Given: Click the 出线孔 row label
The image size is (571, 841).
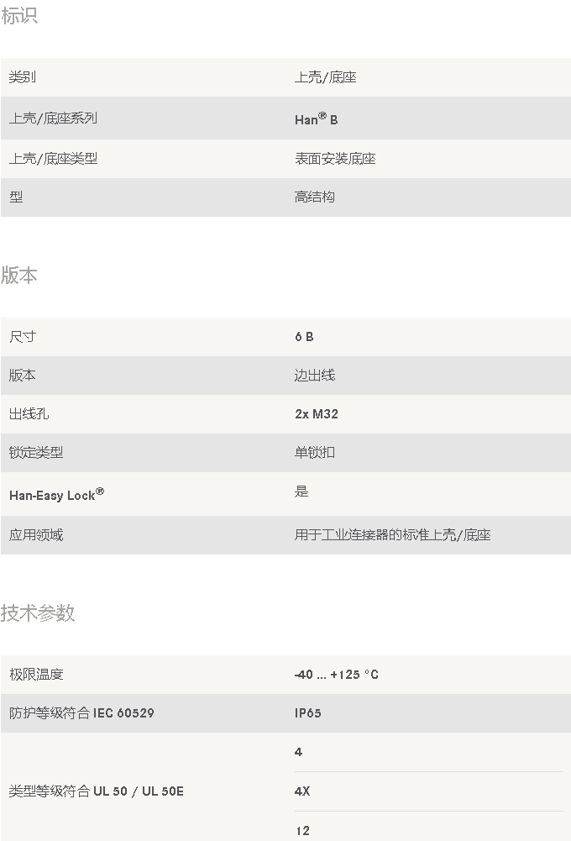Looking at the screenshot, I should (29, 414).
